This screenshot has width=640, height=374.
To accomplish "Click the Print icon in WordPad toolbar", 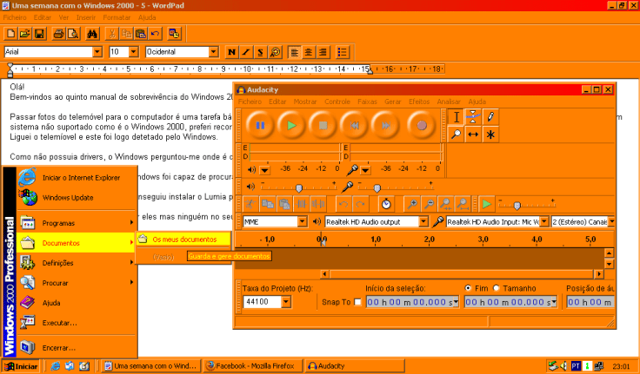I will [58, 34].
